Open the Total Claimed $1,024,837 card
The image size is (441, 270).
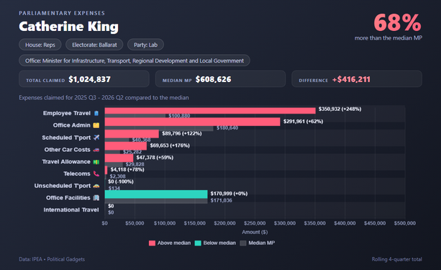coord(84,79)
